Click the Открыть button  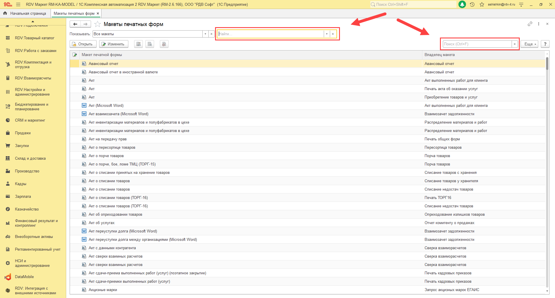(82, 44)
